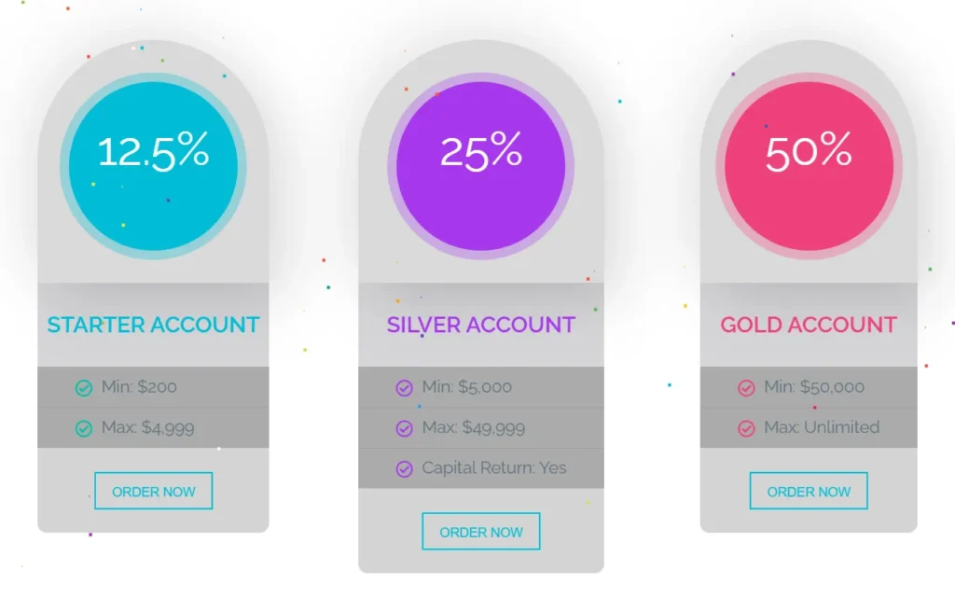Open the Silver Account heading
This screenshot has height=598, width=955.
pos(480,325)
